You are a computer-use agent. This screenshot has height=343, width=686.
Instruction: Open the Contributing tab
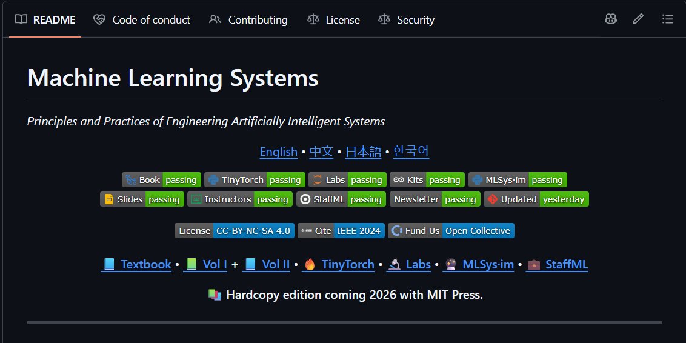248,19
